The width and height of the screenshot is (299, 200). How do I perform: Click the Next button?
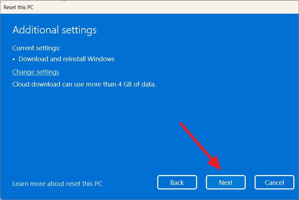click(x=226, y=182)
